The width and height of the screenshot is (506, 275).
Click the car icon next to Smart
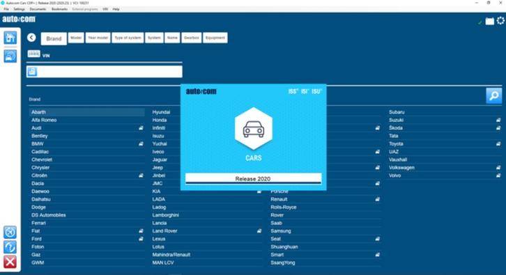(x=377, y=255)
